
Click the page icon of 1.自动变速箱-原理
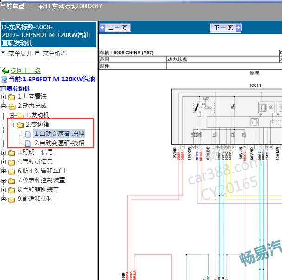pyautogui.click(x=28, y=134)
